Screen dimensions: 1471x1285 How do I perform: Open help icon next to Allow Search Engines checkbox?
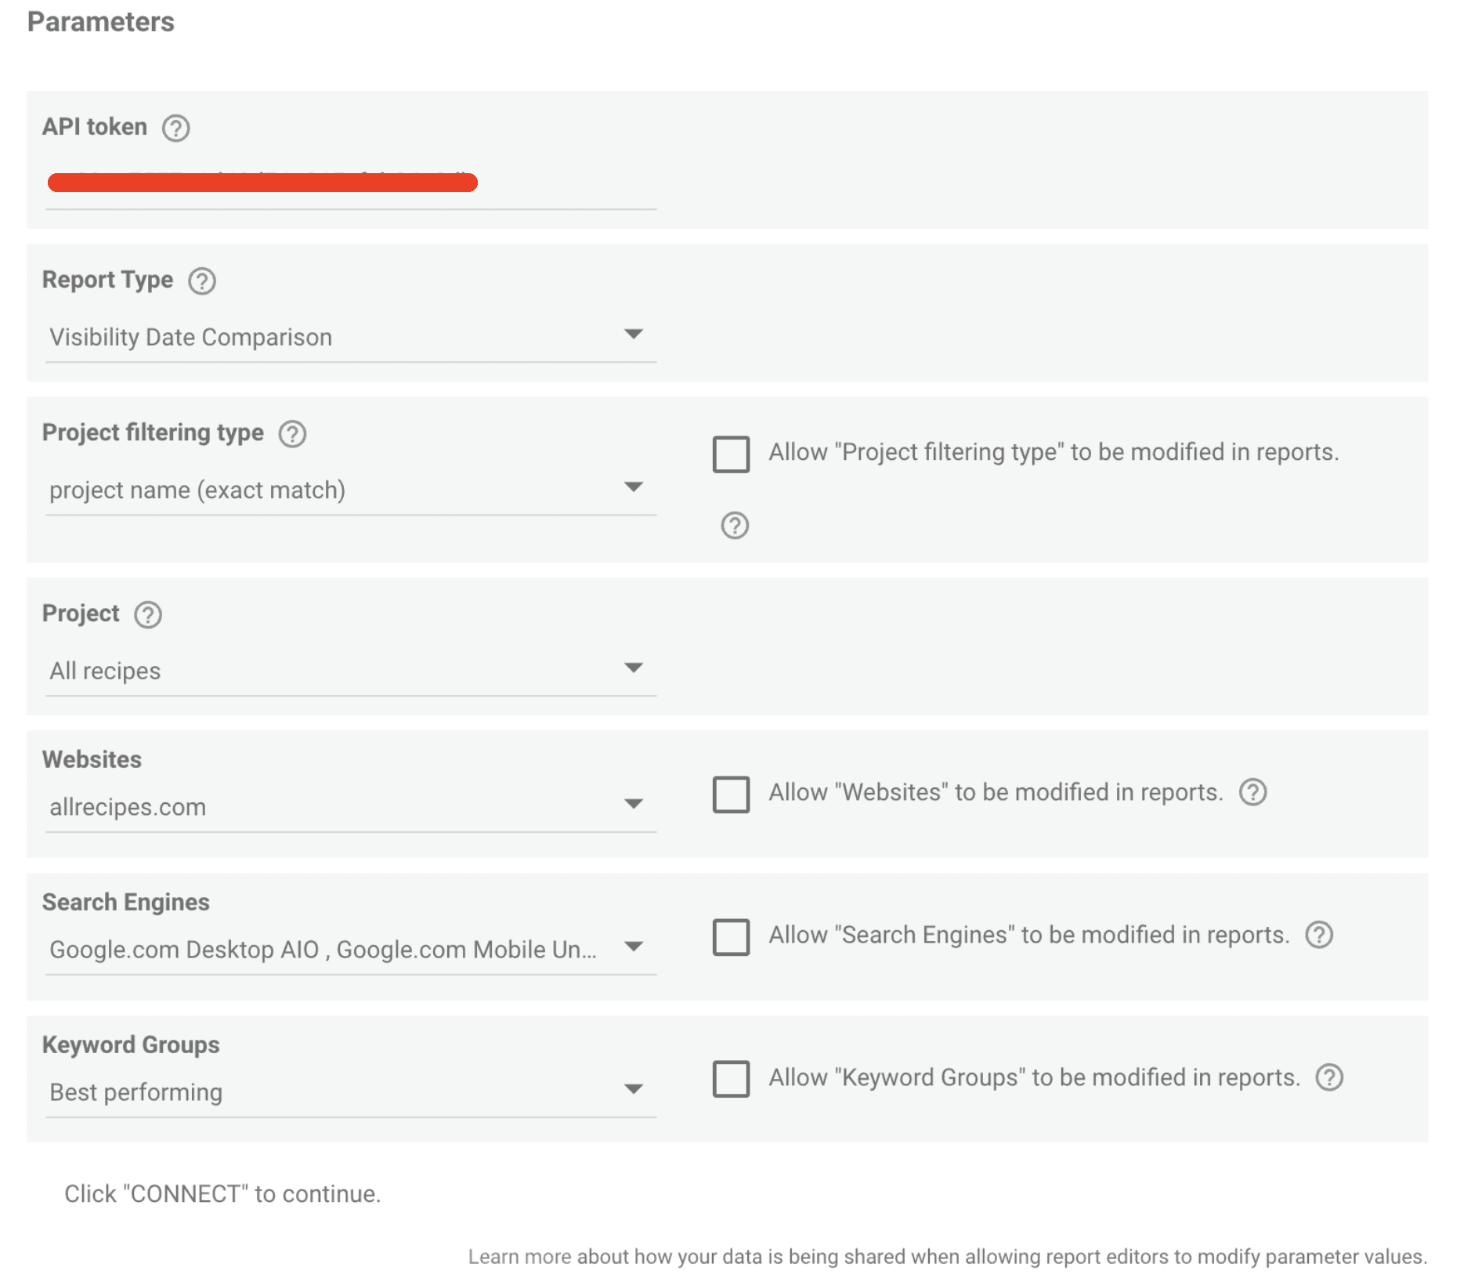coord(1319,935)
